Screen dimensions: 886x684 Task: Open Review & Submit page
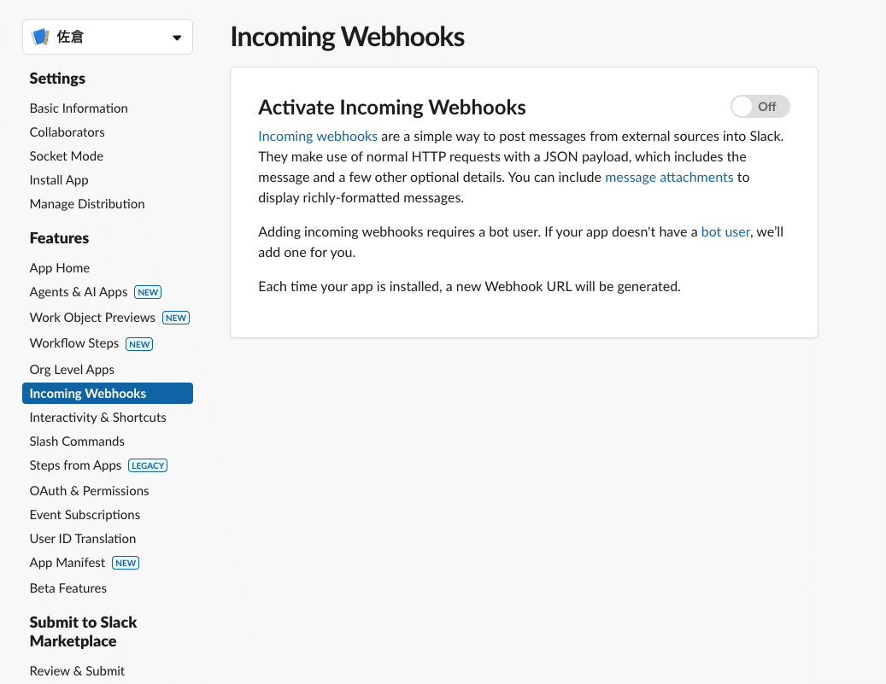(77, 671)
